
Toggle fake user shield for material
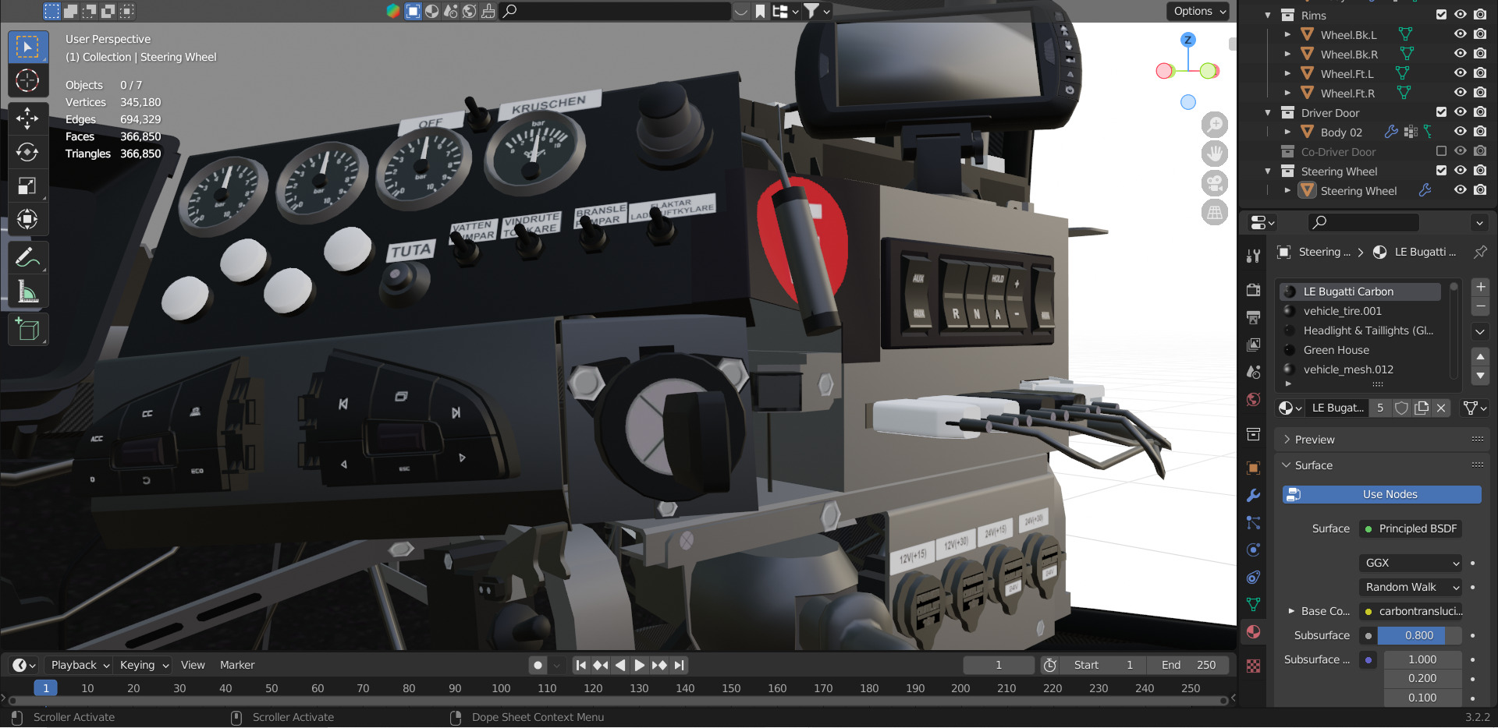coord(1402,408)
